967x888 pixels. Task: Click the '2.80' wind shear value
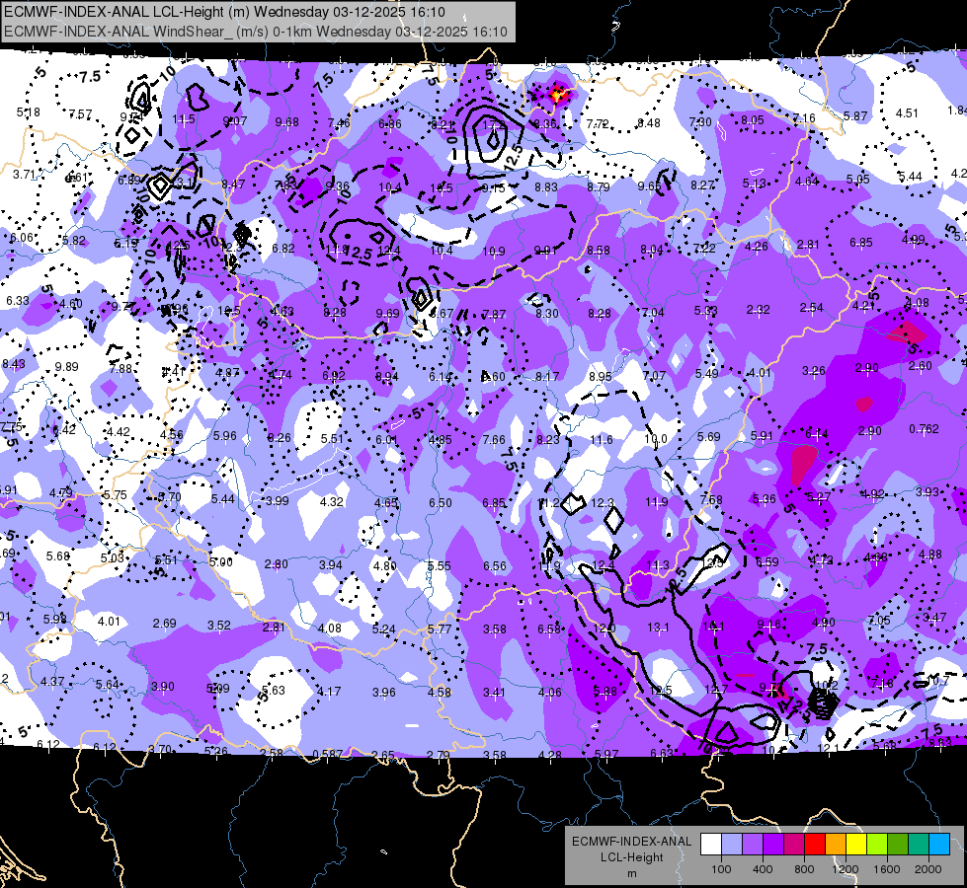click(276, 563)
